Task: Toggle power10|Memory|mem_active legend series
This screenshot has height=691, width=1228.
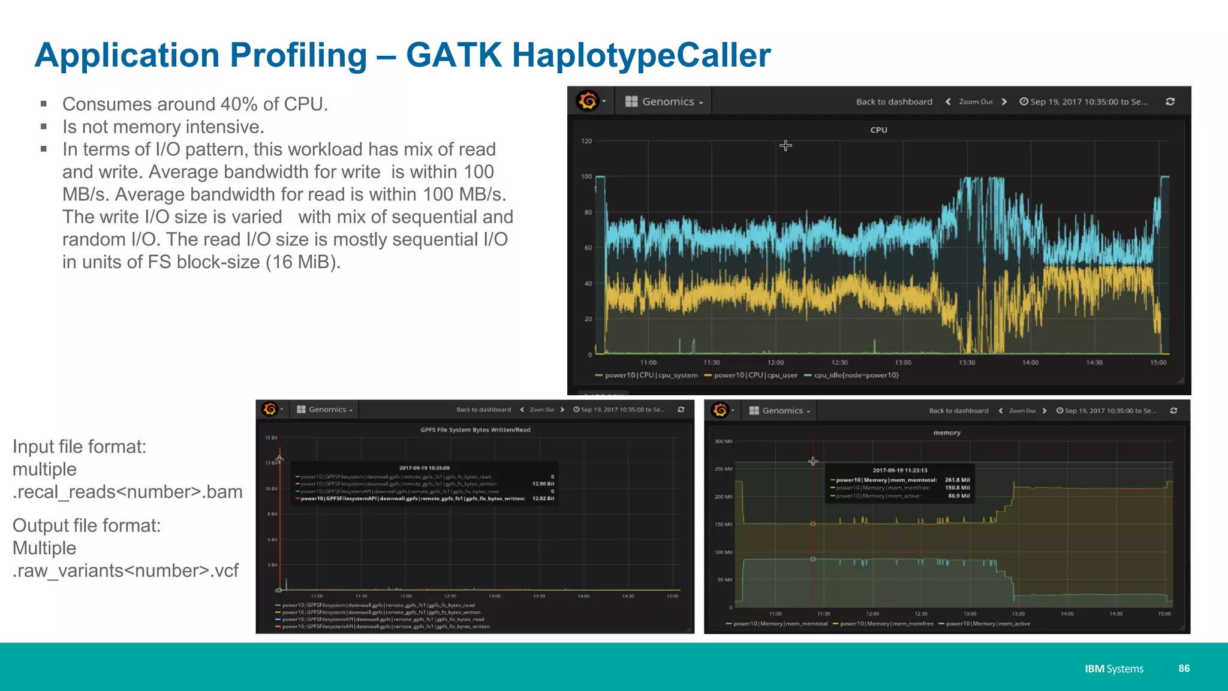Action: 985,624
